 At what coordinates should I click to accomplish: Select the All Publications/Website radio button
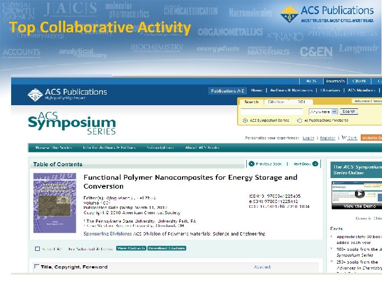point(299,120)
